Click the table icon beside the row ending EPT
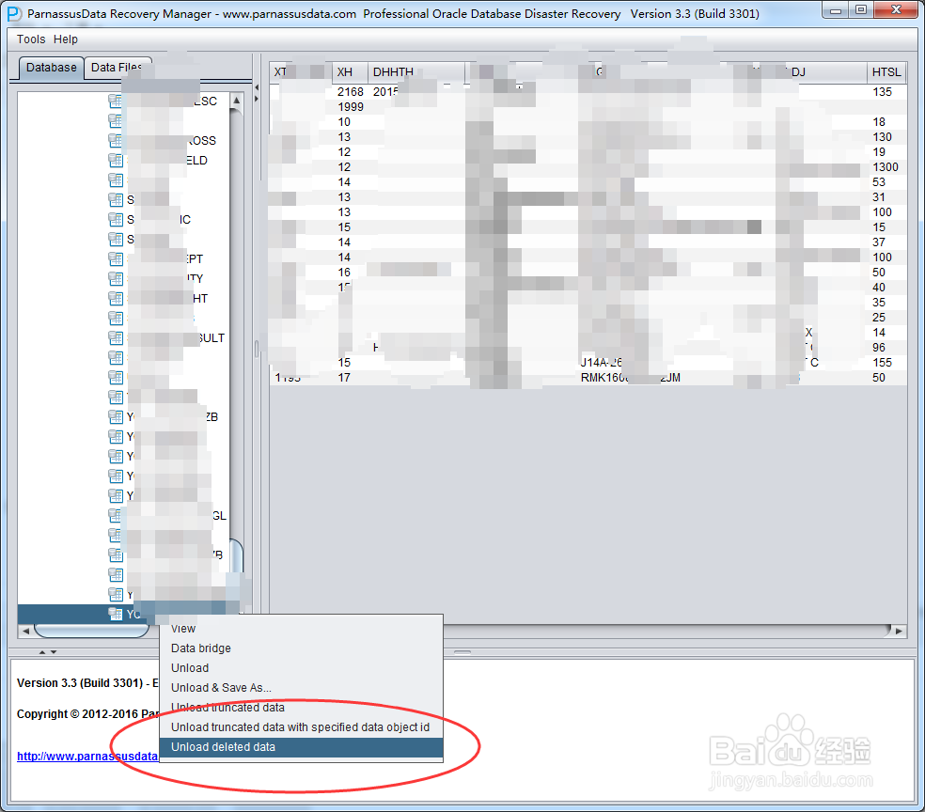The image size is (925, 812). point(116,258)
